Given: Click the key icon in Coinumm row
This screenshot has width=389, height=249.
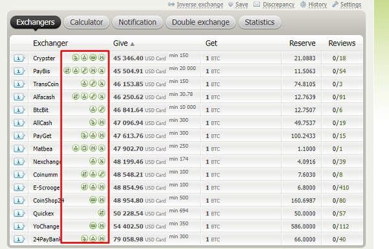Looking at the screenshot, I should pyautogui.click(x=102, y=174).
